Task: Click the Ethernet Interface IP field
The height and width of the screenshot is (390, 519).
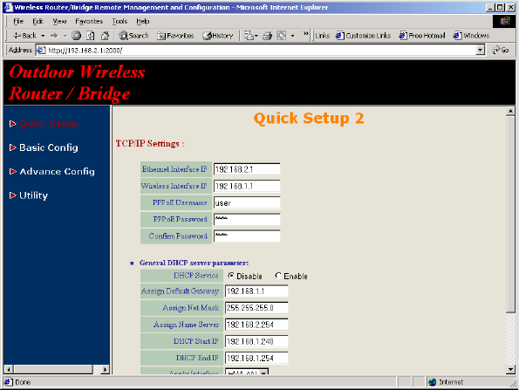Action: (x=247, y=169)
